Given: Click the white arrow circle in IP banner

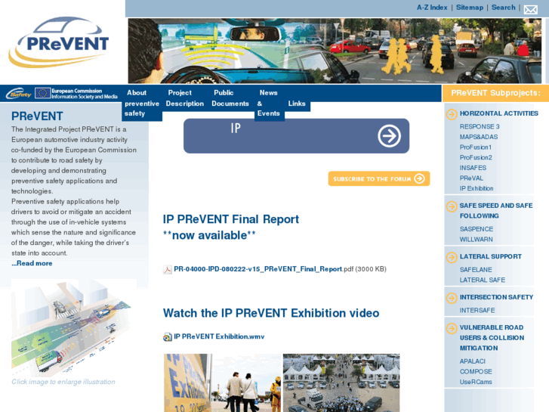Looking at the screenshot, I should (x=389, y=136).
